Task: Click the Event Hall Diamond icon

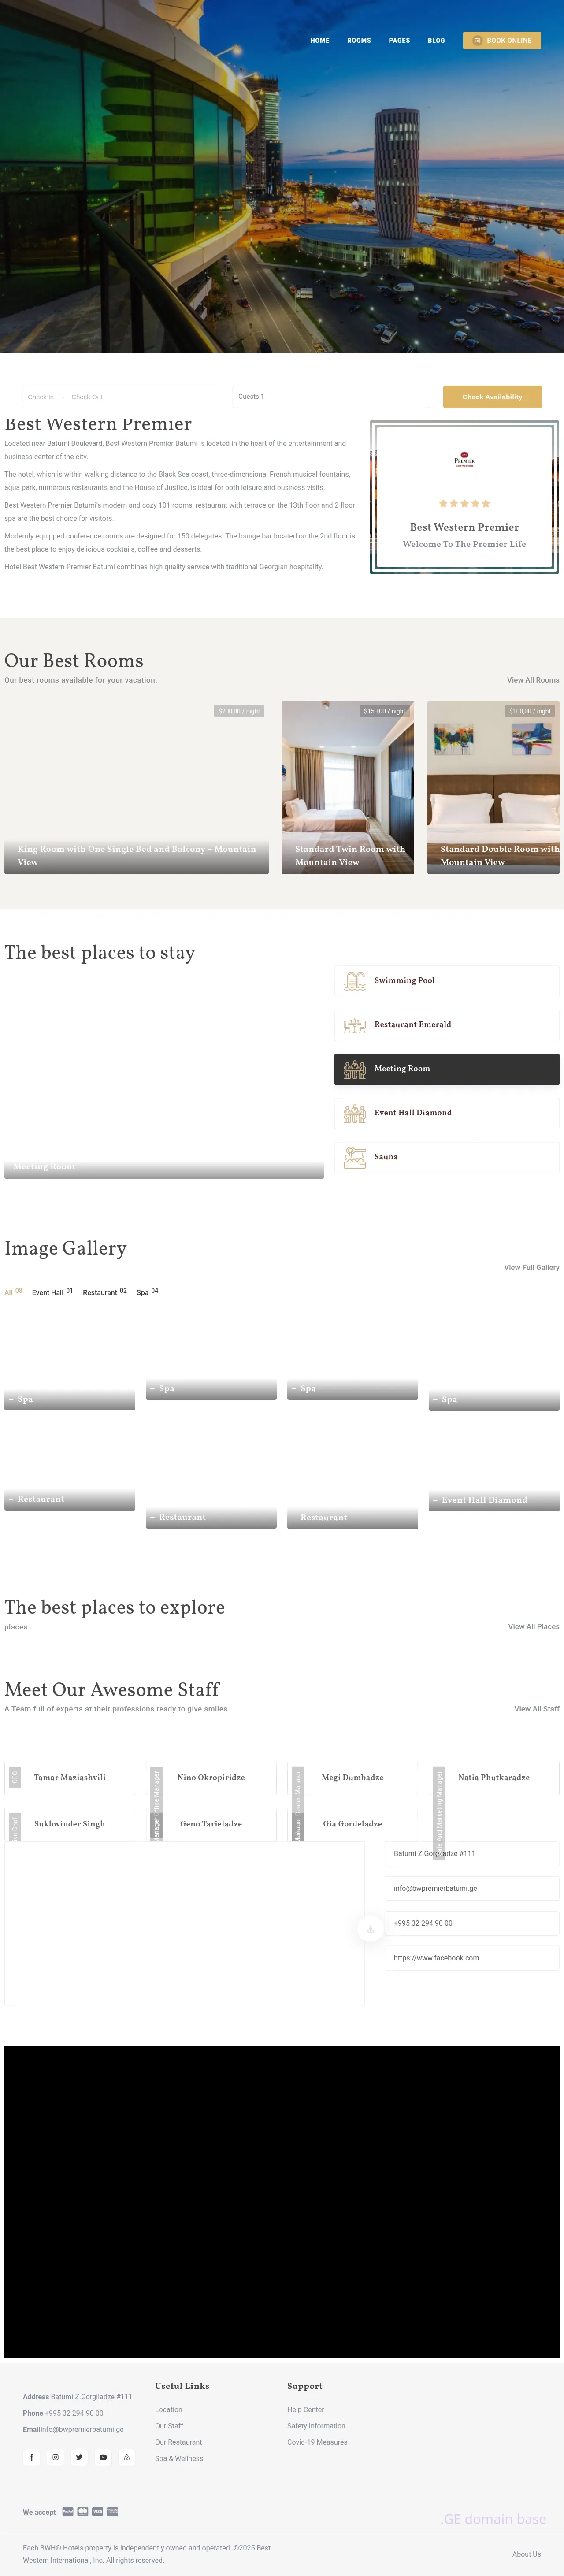Action: (354, 1113)
